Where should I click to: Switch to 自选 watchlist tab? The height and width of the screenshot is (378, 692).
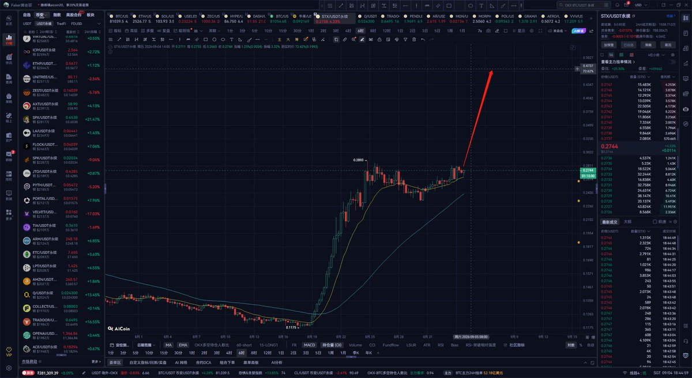(27, 15)
